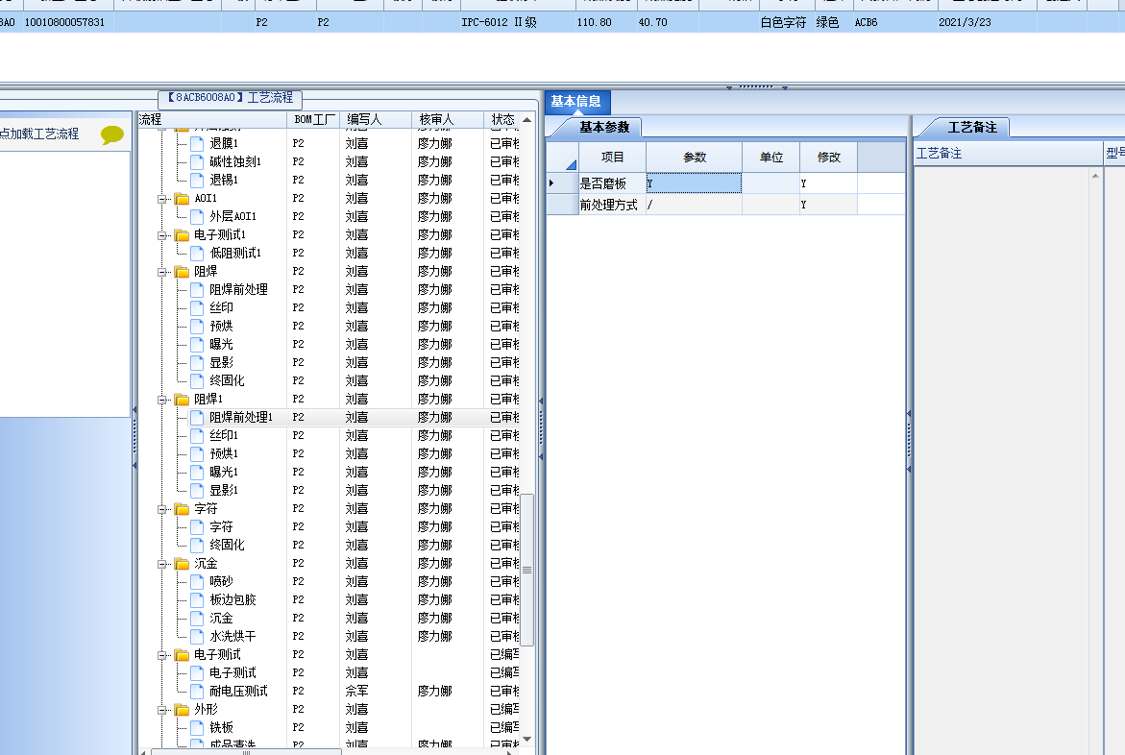Select the 外形 folder icon
This screenshot has height=755, width=1125.
pyautogui.click(x=182, y=709)
